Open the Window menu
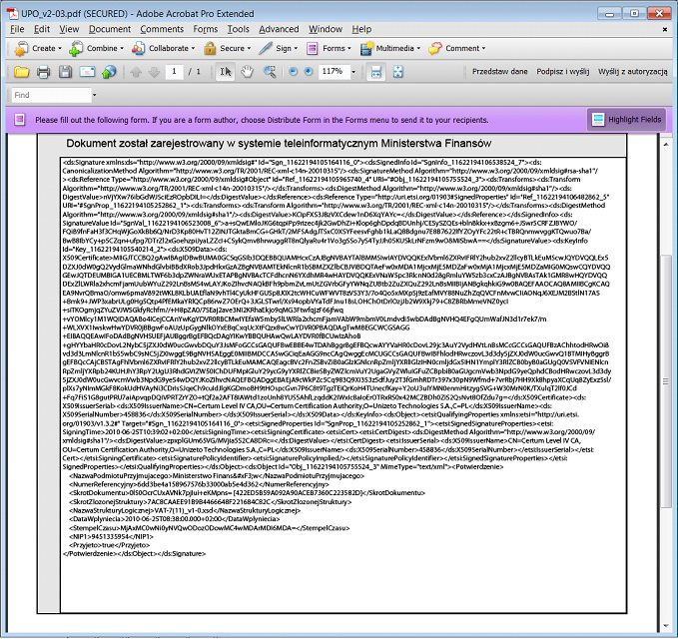The height and width of the screenshot is (639, 678). 326,29
